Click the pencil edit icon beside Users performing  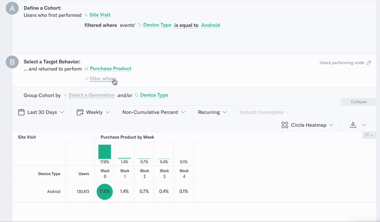point(369,62)
